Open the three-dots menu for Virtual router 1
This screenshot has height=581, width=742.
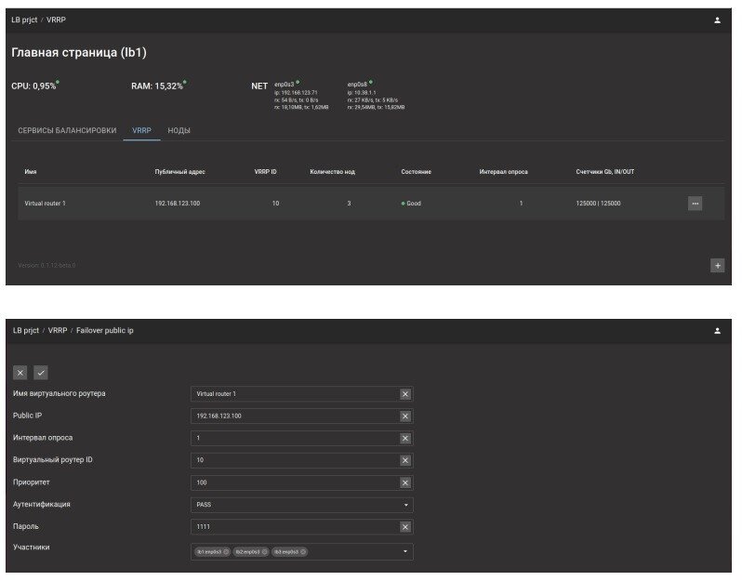tap(695, 204)
